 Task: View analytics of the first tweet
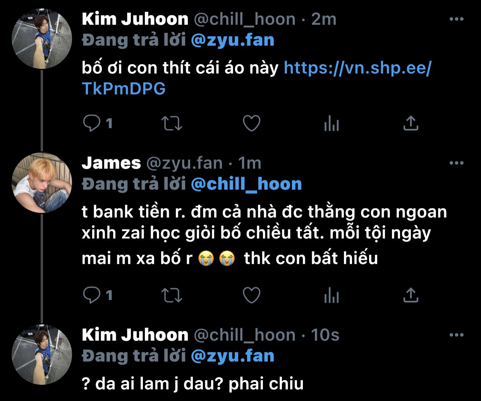coord(332,123)
